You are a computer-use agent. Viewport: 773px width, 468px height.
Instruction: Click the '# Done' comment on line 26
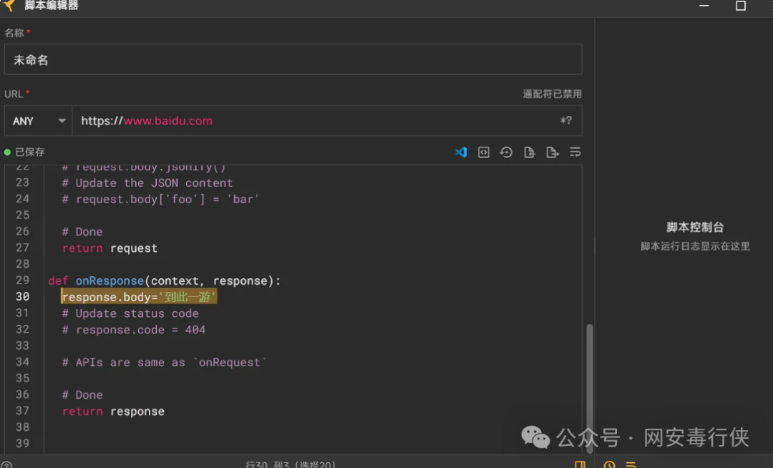click(82, 232)
